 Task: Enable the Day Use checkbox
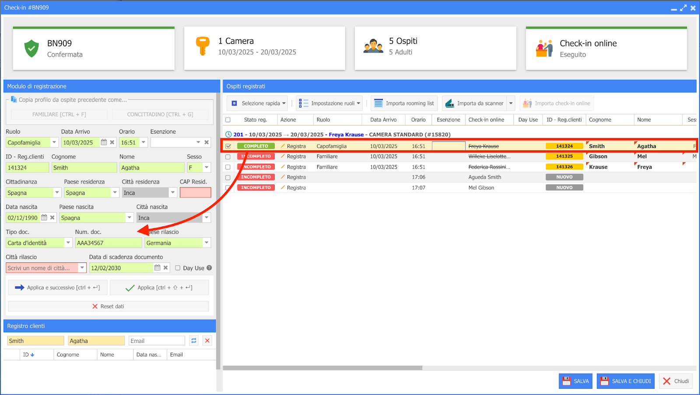(178, 268)
